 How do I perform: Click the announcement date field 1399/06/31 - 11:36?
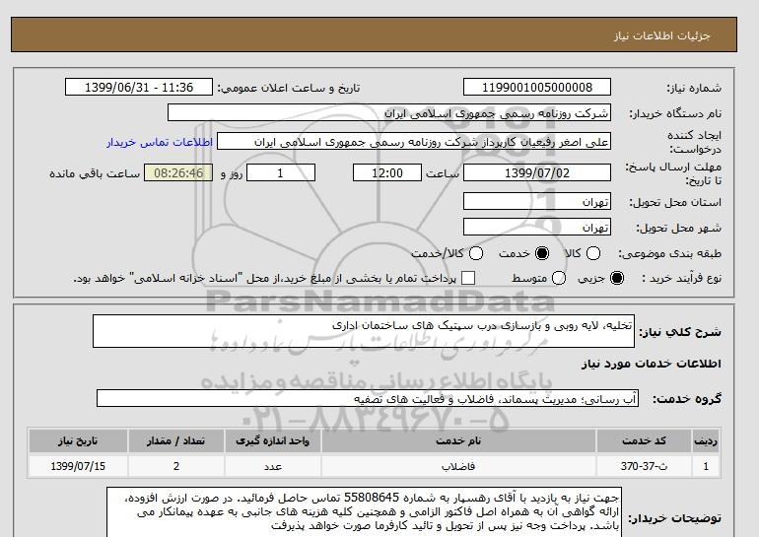pyautogui.click(x=139, y=87)
